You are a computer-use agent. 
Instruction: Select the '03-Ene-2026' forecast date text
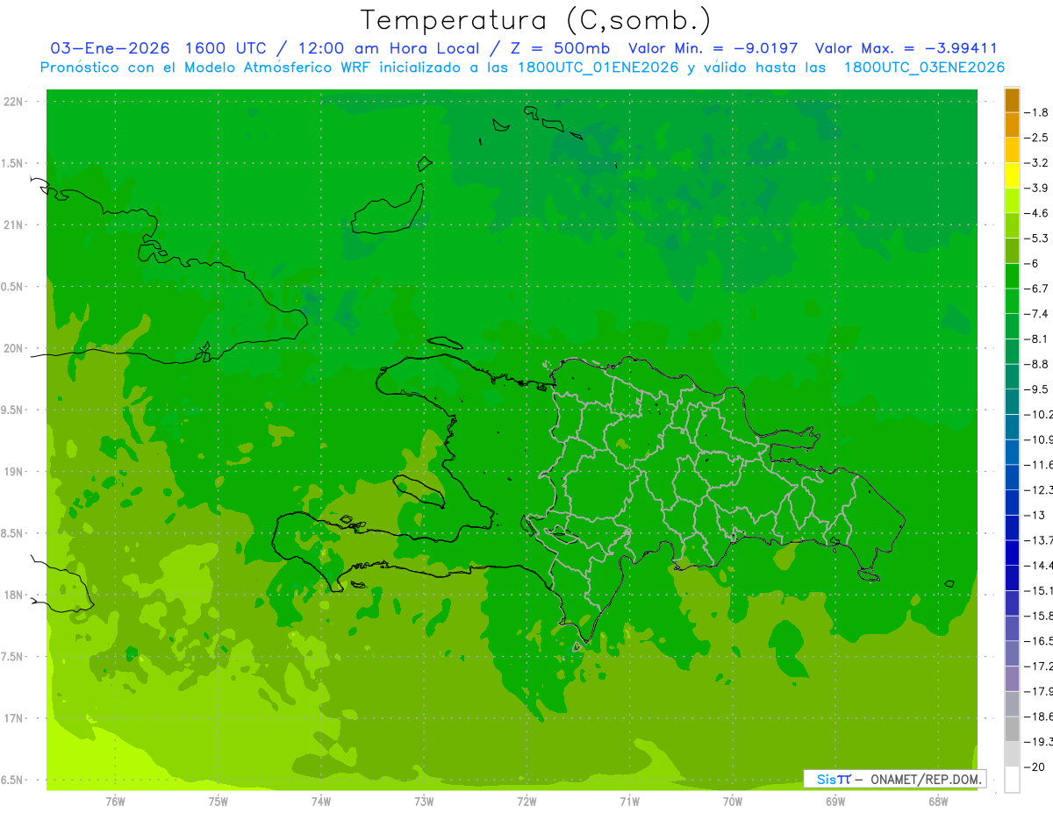(x=110, y=48)
